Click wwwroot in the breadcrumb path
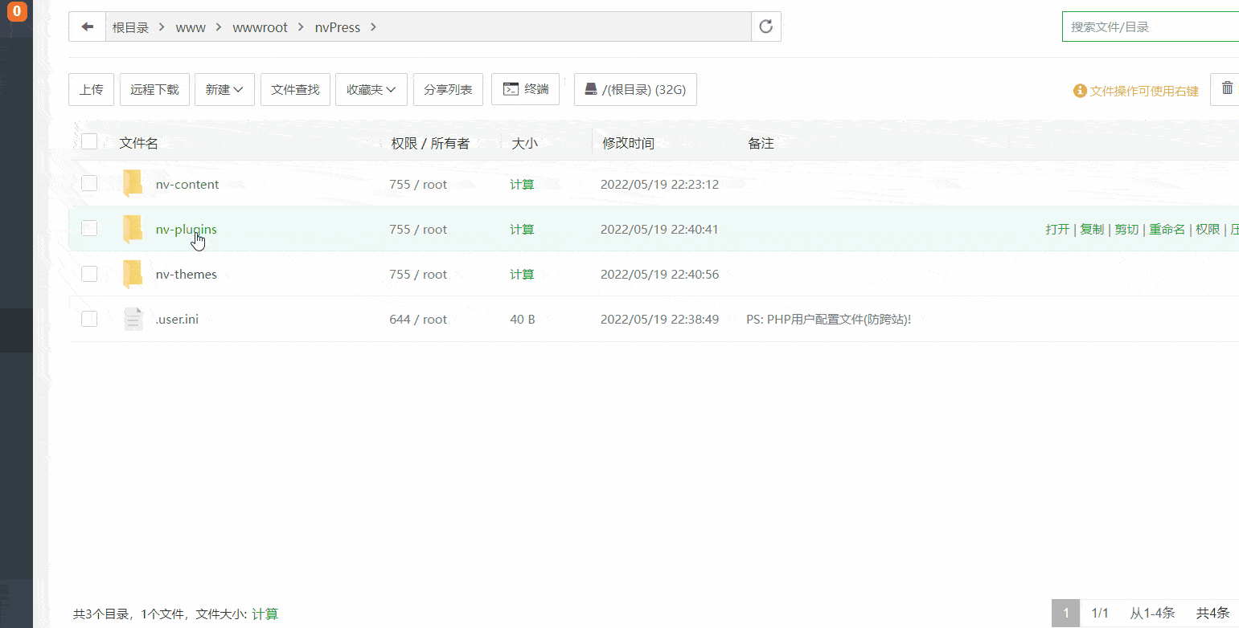The image size is (1239, 628). pos(260,27)
